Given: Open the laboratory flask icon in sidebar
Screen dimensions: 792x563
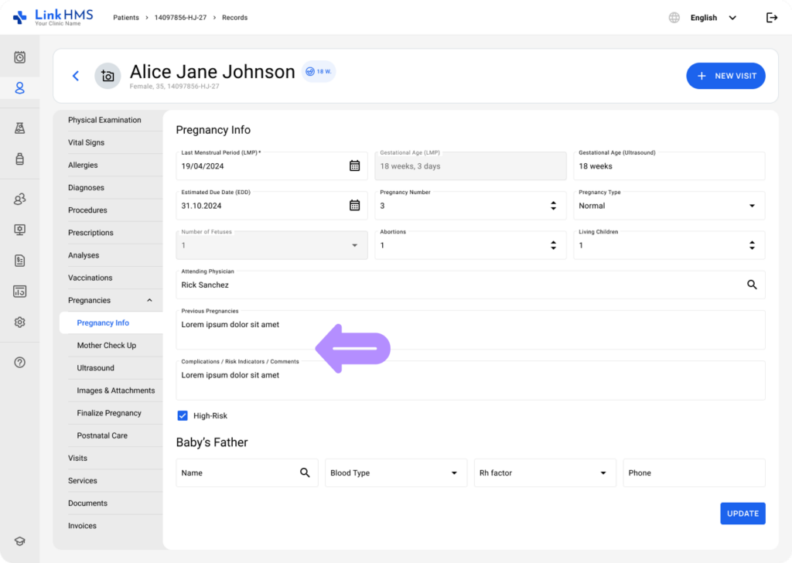Looking at the screenshot, I should [x=20, y=128].
